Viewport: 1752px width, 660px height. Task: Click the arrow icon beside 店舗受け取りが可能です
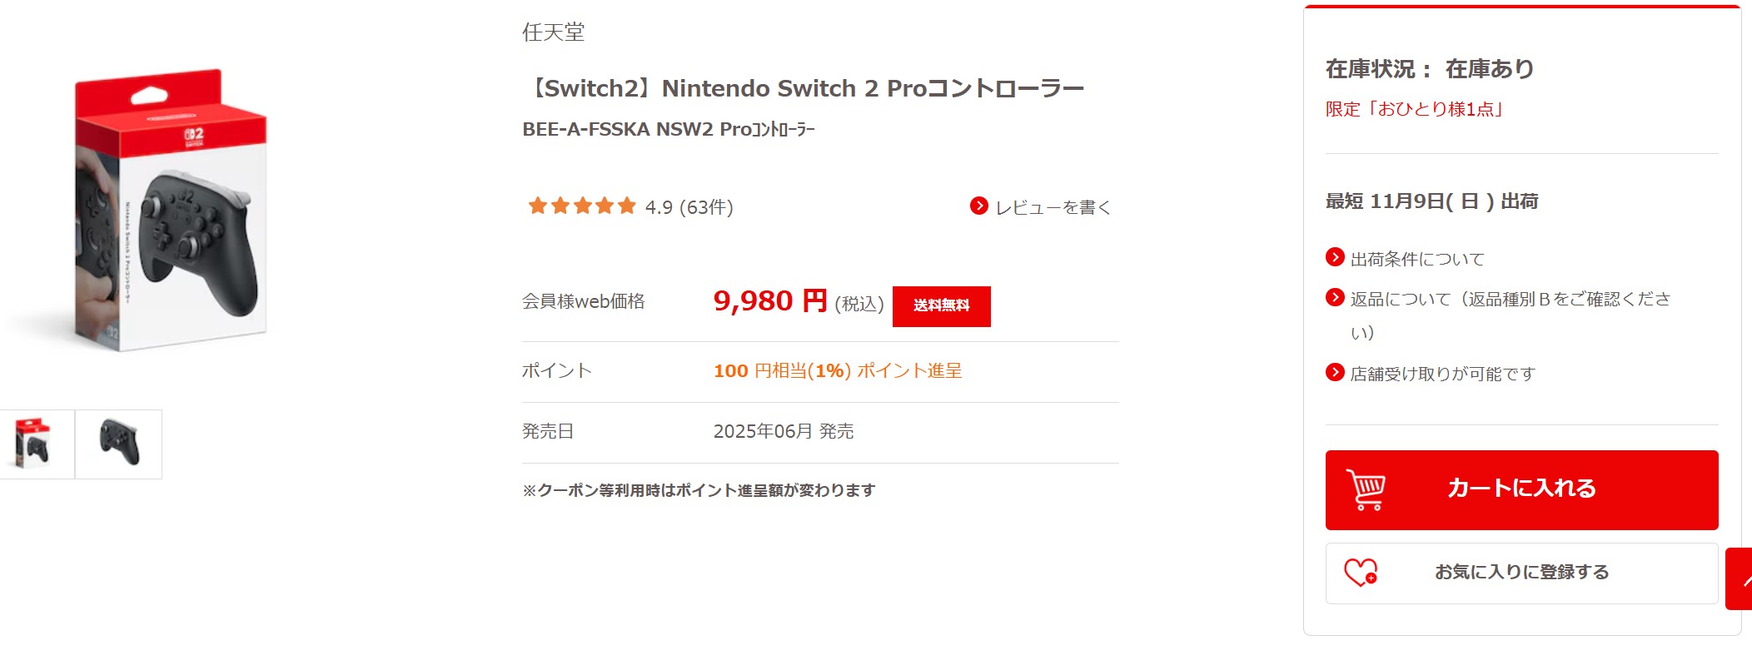point(1336,374)
